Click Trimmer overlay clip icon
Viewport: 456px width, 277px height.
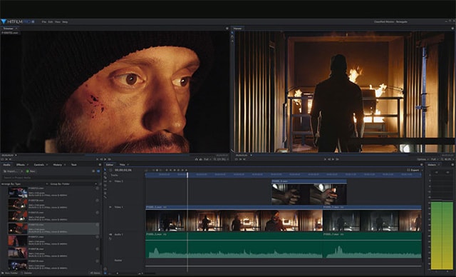(200, 159)
